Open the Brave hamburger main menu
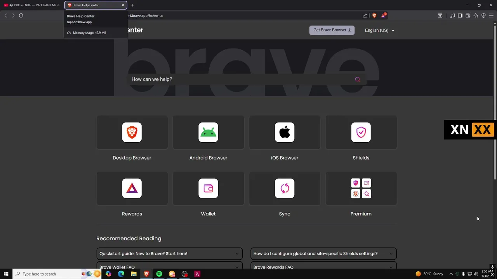 pos(491,15)
